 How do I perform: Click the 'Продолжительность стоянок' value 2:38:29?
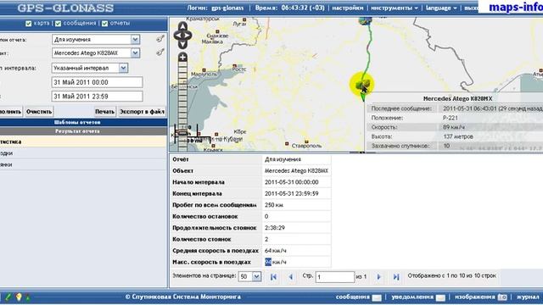coord(275,228)
